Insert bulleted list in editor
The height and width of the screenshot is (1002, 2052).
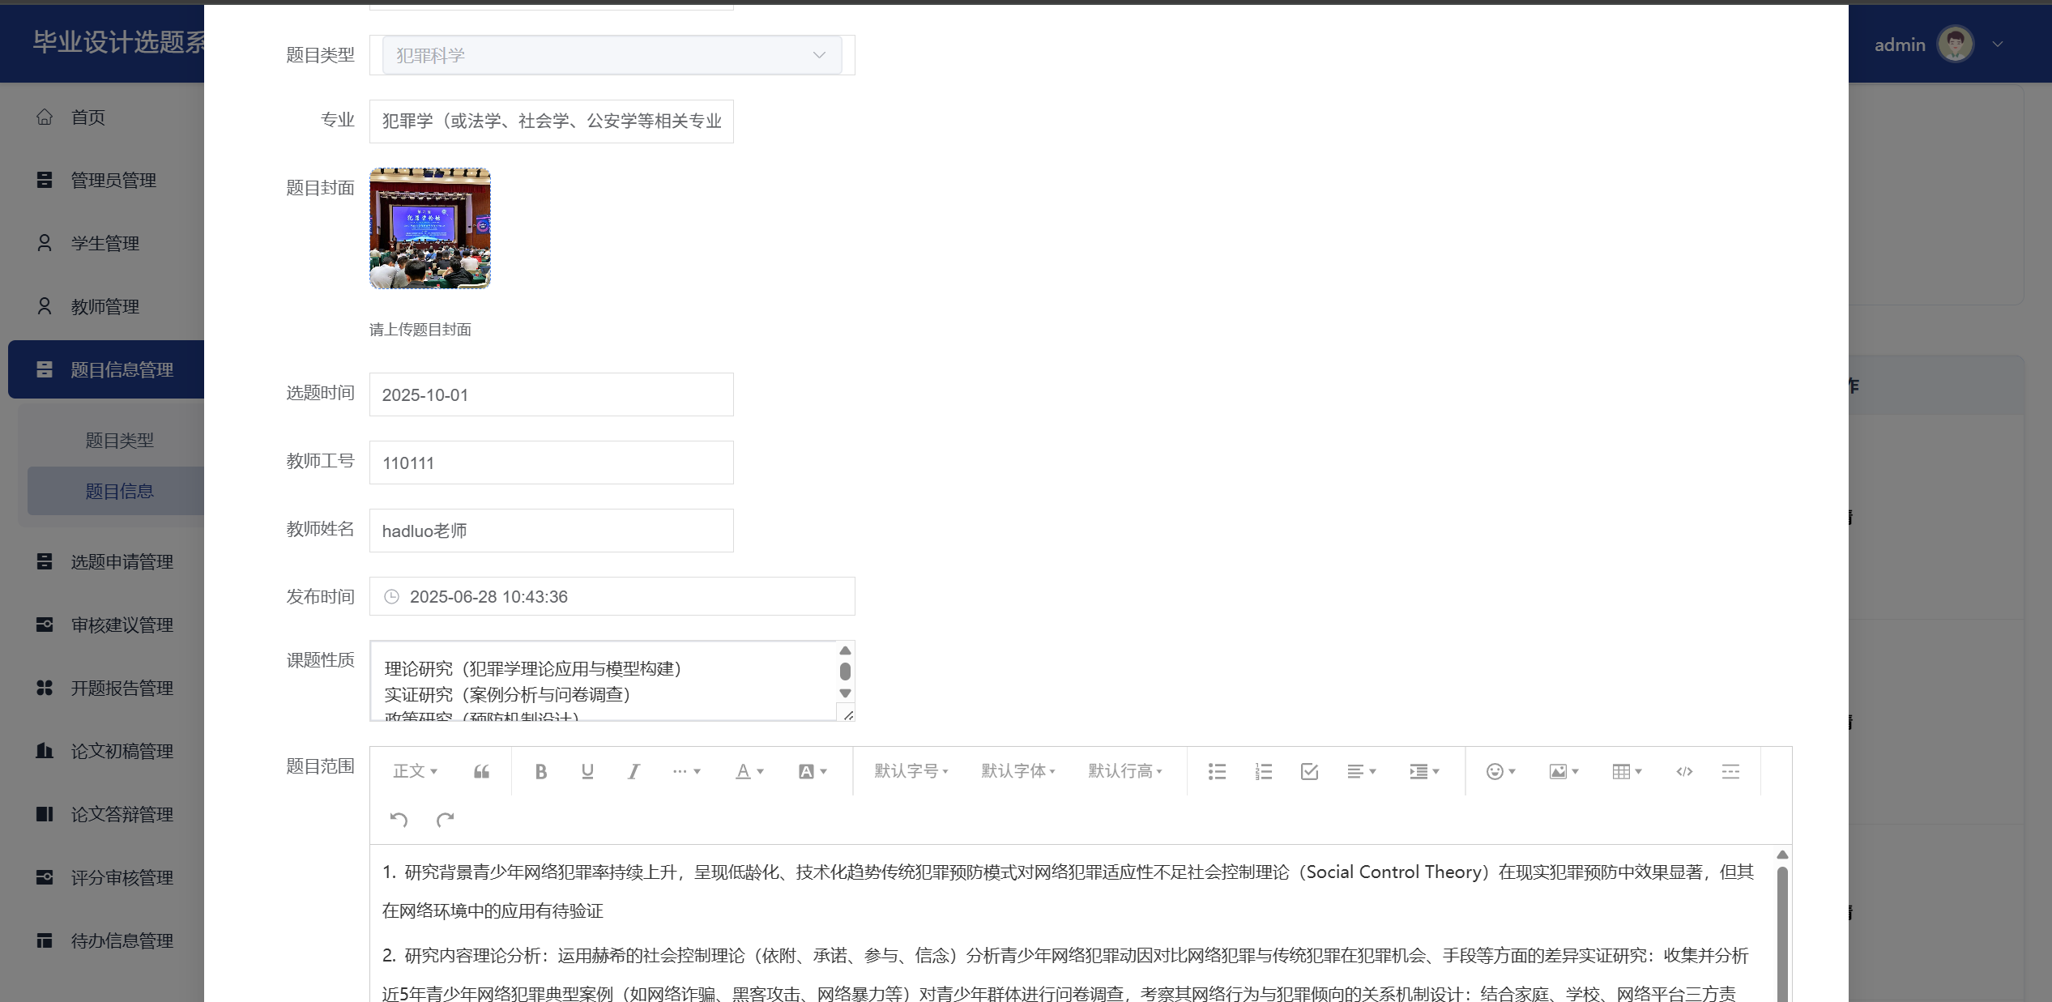[x=1217, y=771]
